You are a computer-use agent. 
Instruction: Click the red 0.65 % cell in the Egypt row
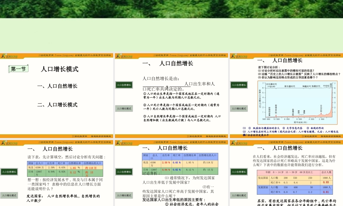177,163
